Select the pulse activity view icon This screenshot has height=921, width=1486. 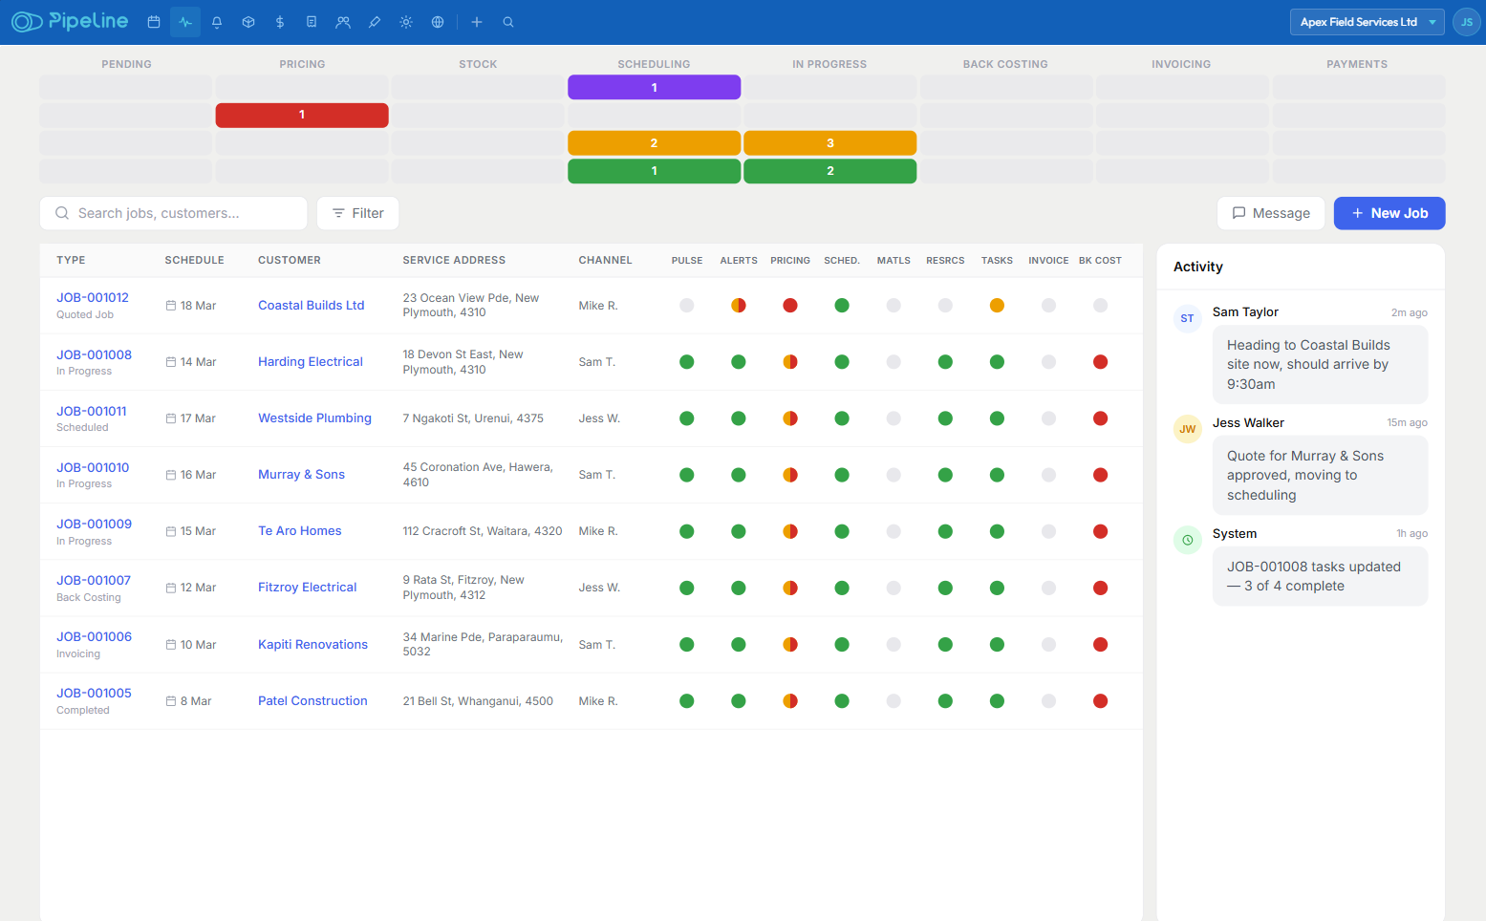pos(184,21)
